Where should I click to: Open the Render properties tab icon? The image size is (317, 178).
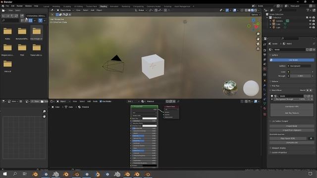tap(265, 50)
